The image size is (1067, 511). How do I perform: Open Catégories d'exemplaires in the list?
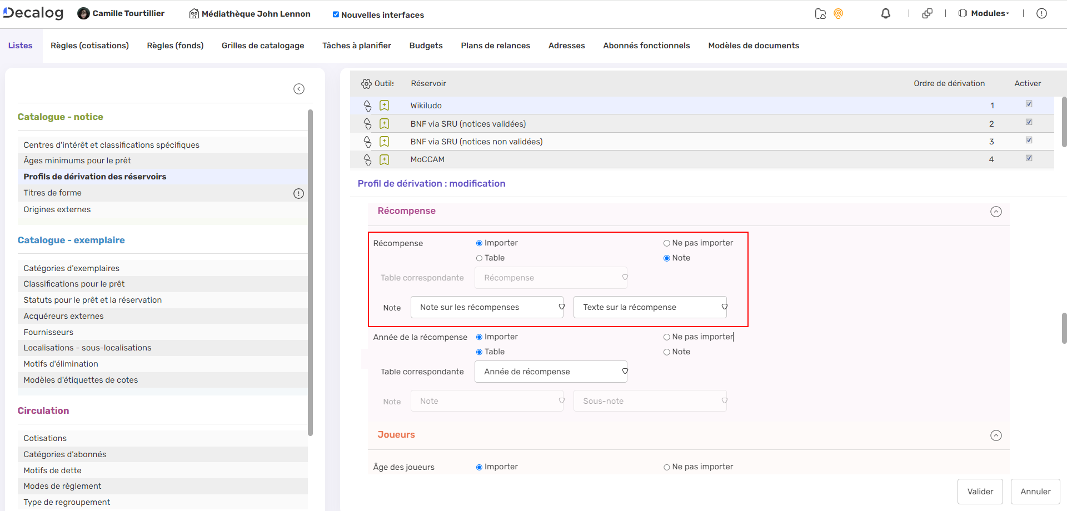click(71, 268)
